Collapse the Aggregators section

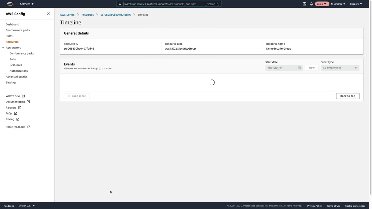3,48
